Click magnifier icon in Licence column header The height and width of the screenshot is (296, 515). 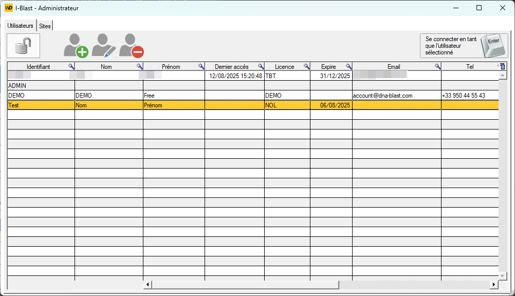click(x=306, y=66)
